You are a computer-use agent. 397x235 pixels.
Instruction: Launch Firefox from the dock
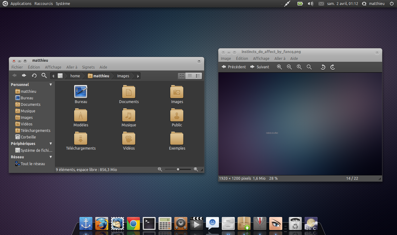coord(101,224)
